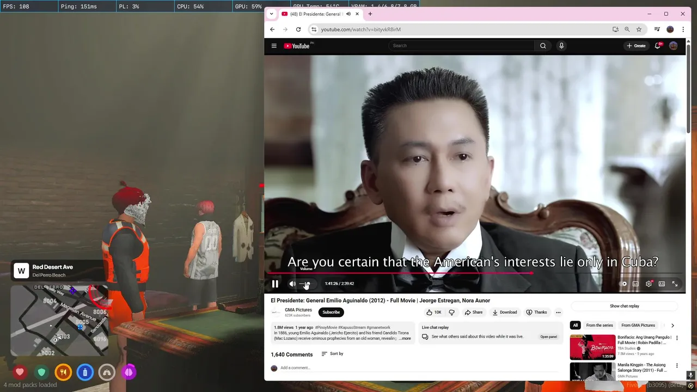Open options menu for Manila Kingpin video

coord(677,366)
